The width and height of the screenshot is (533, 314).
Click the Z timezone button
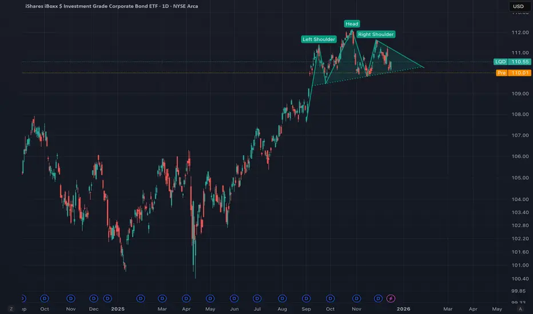pos(11,309)
